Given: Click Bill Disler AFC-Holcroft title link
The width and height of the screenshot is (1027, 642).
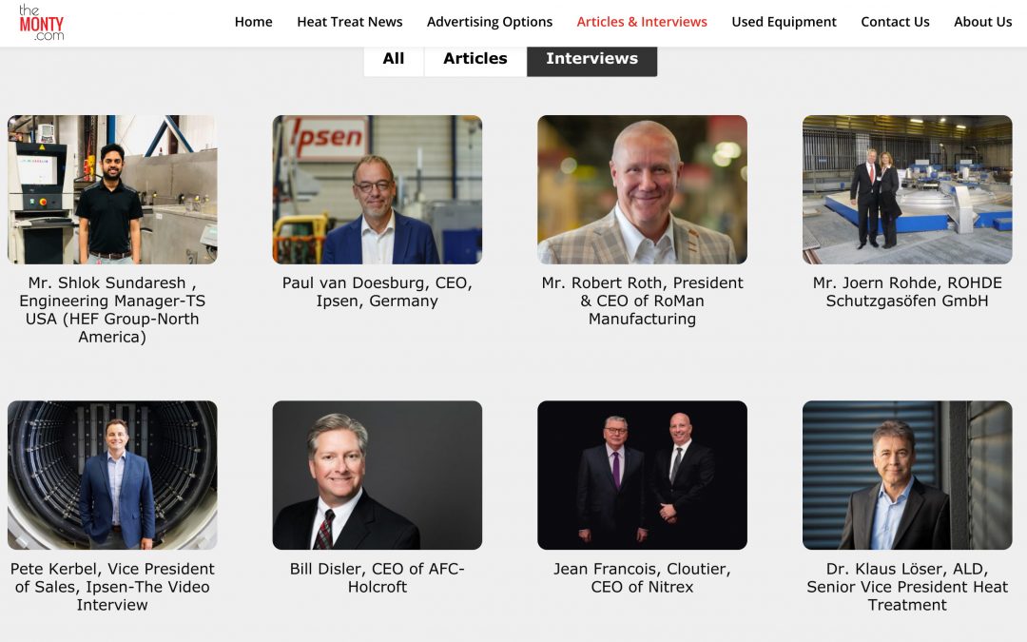Looking at the screenshot, I should point(378,578).
